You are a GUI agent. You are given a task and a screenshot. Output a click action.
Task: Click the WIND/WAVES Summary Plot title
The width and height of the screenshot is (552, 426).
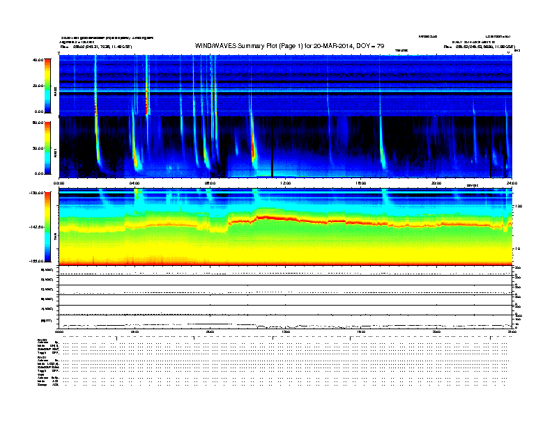click(x=289, y=46)
